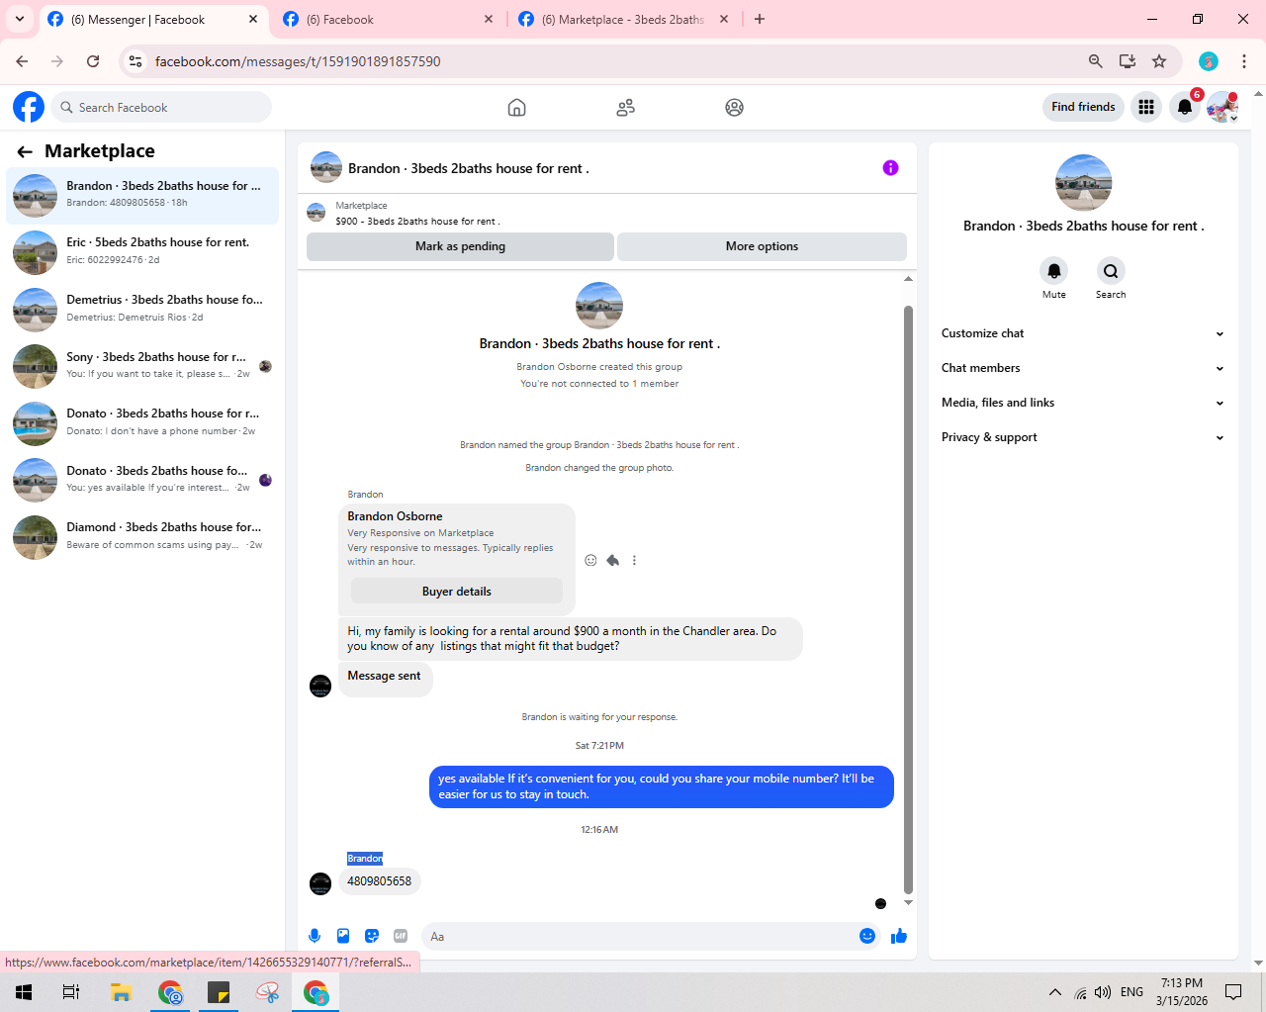Search in conversation using magnifier icon
This screenshot has width=1266, height=1012.
click(1111, 271)
